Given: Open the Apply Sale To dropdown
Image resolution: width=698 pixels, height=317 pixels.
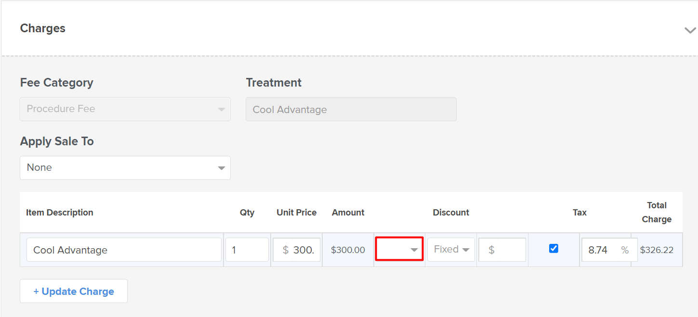Looking at the screenshot, I should [125, 168].
